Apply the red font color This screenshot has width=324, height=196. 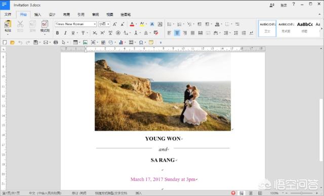(132, 24)
